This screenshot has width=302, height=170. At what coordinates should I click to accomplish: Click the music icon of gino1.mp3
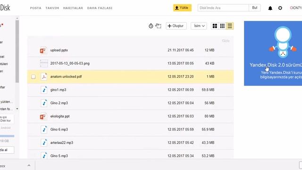[x=44, y=90]
